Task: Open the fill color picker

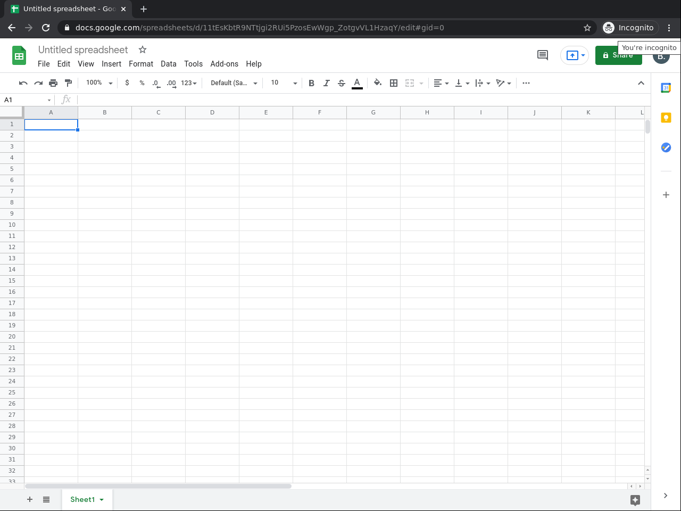Action: [x=378, y=83]
